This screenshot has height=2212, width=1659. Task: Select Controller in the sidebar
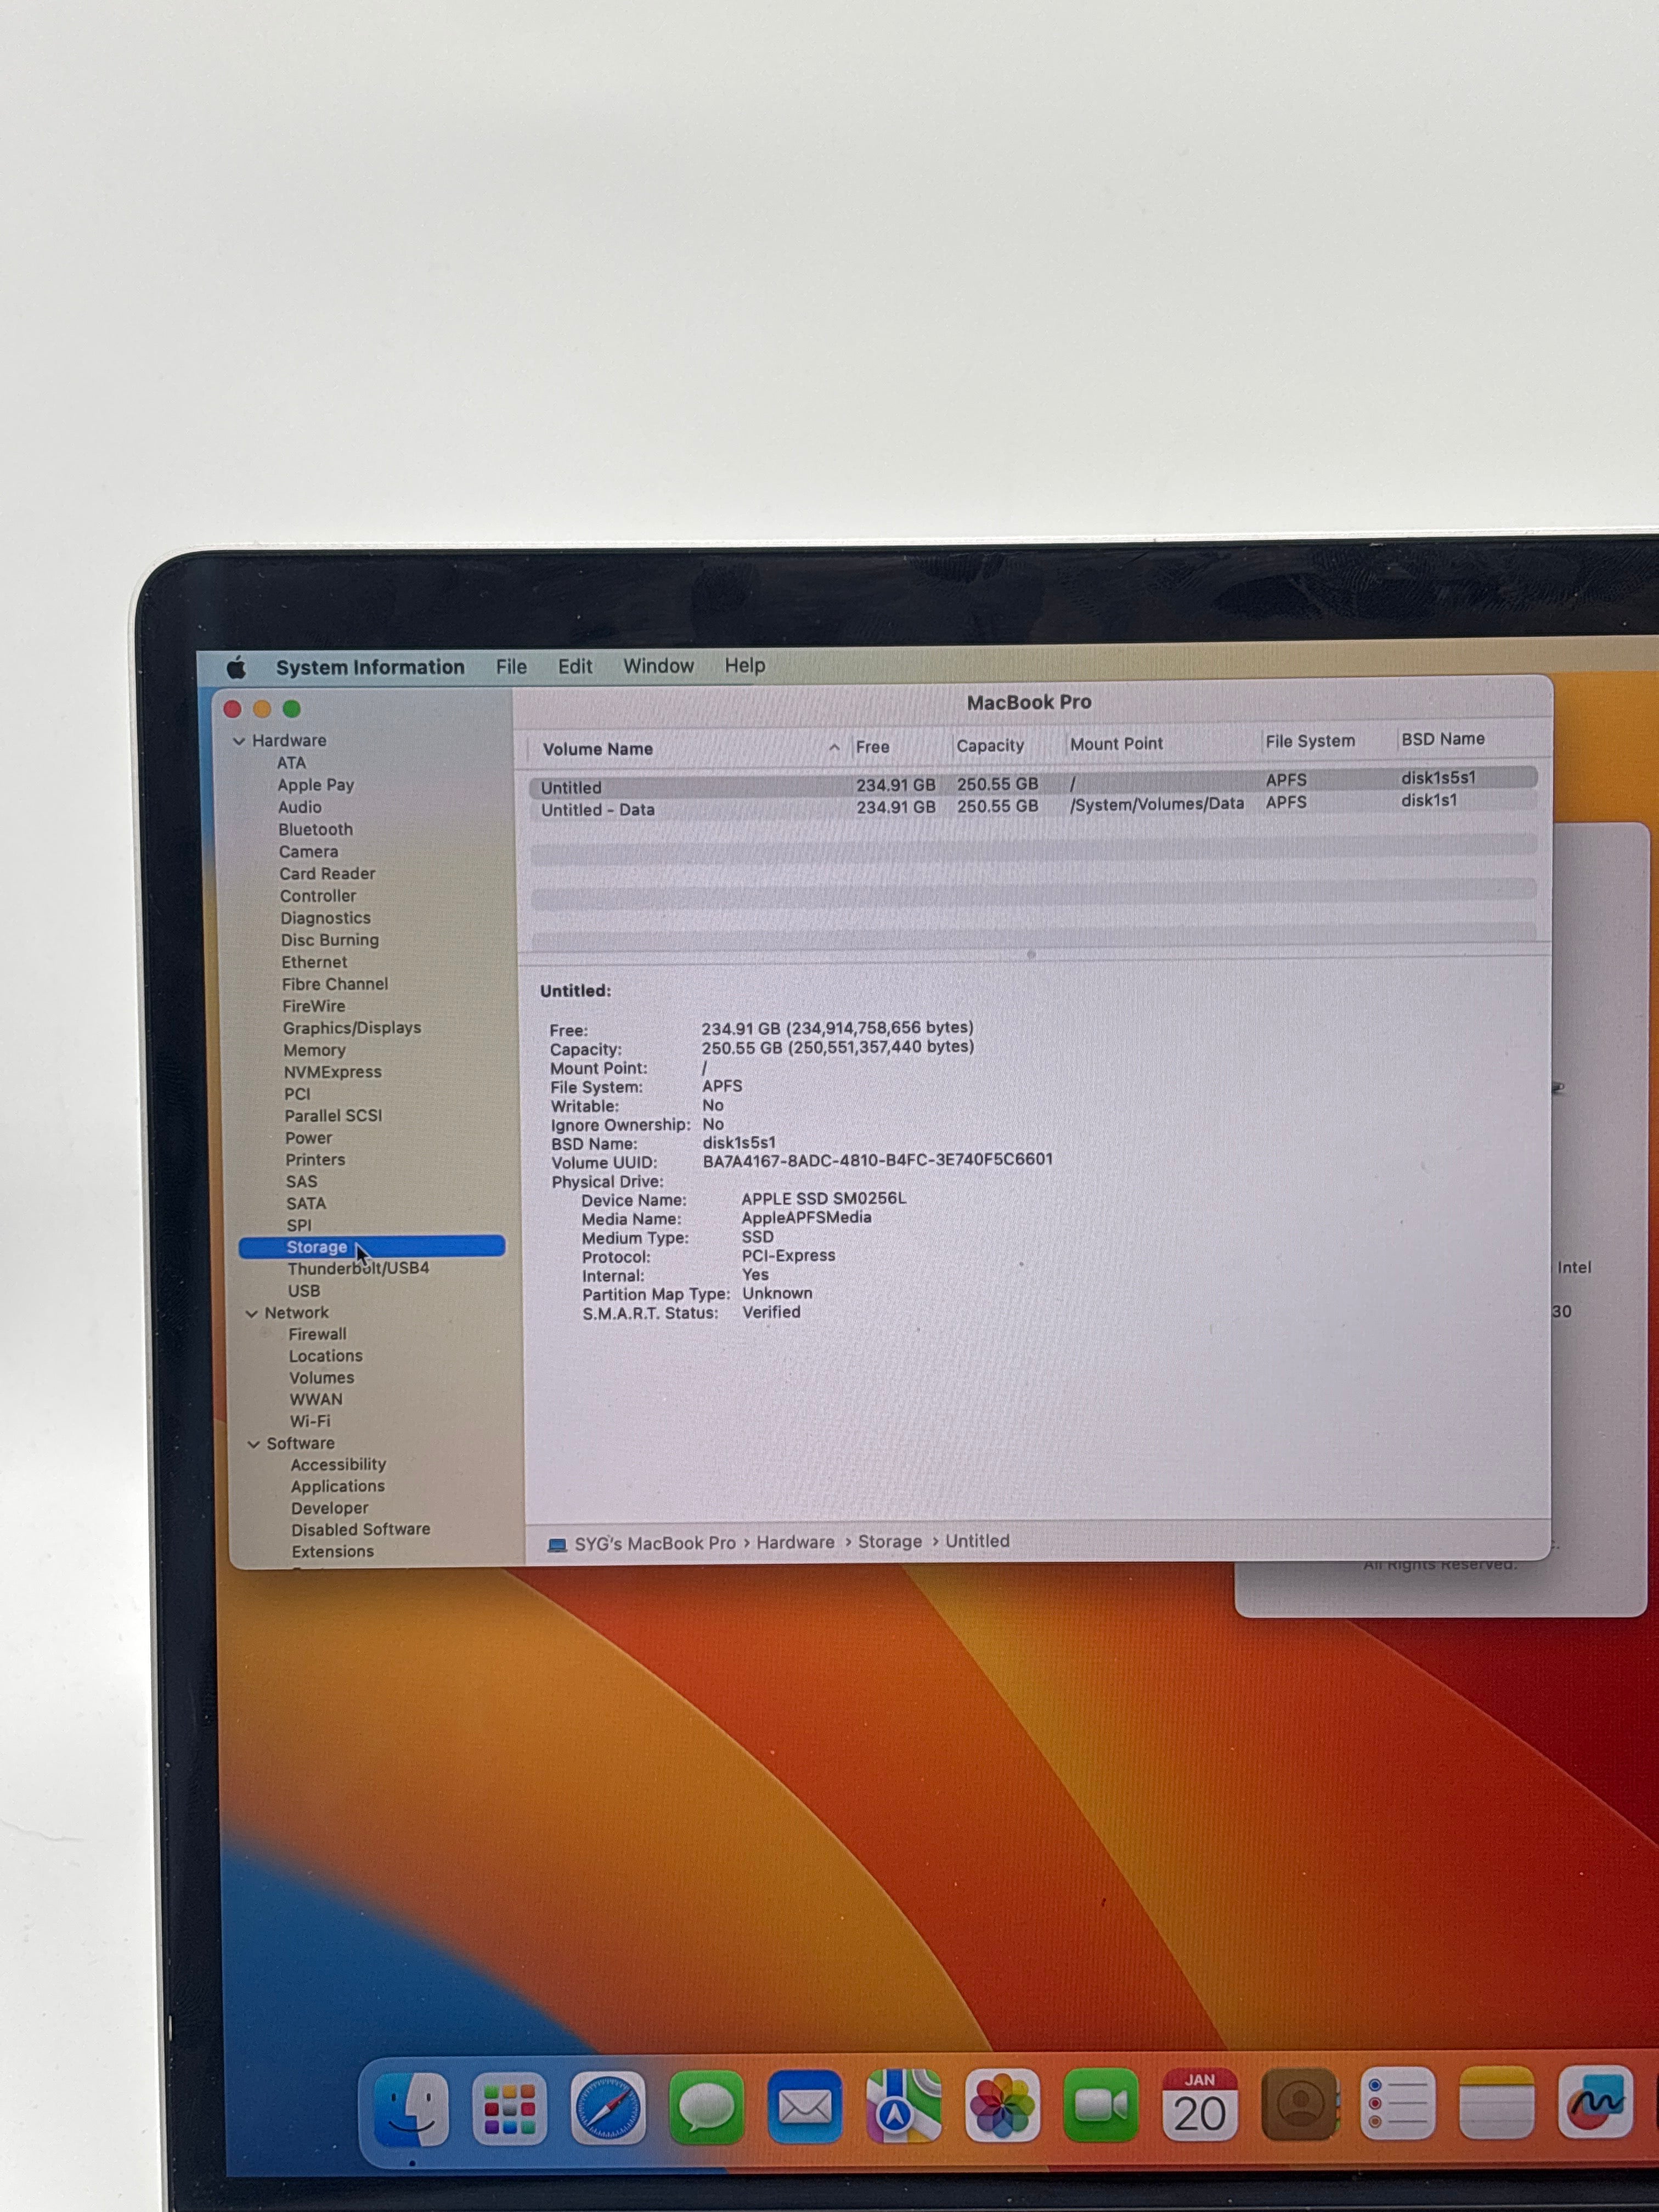317,896
